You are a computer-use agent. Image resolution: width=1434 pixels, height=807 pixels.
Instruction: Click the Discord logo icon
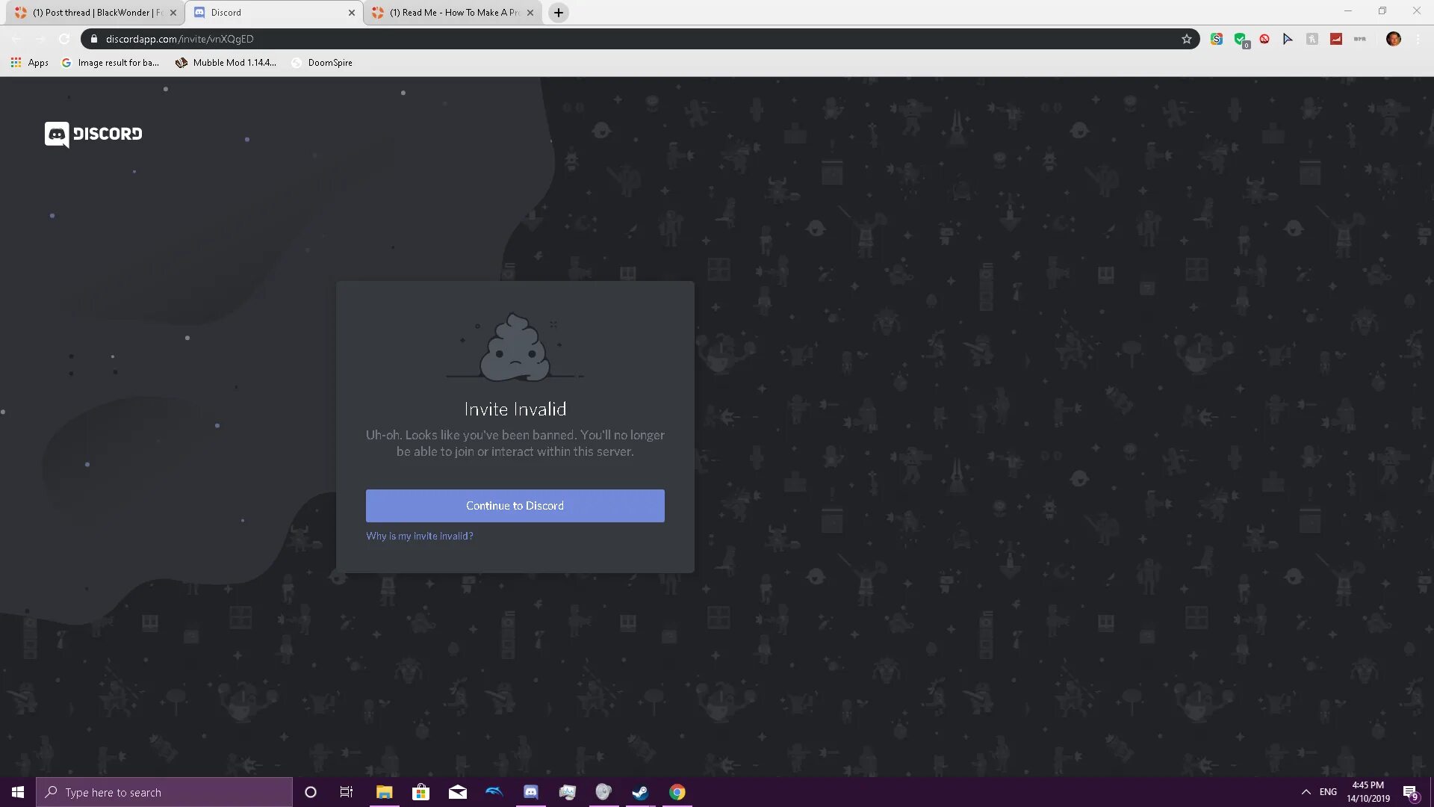pyautogui.click(x=55, y=134)
